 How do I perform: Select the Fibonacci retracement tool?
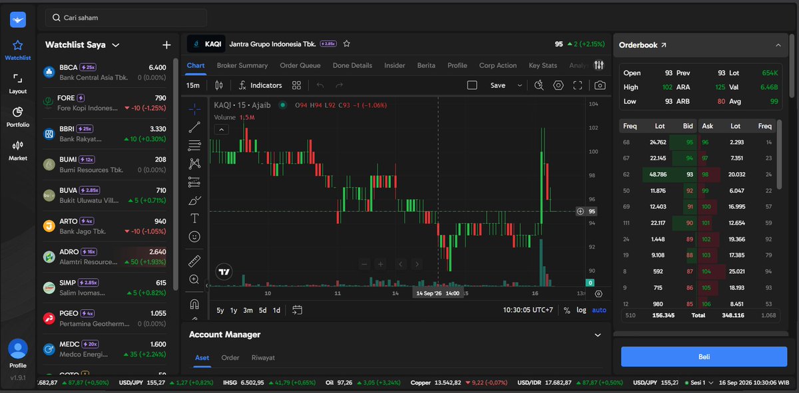pos(194,145)
